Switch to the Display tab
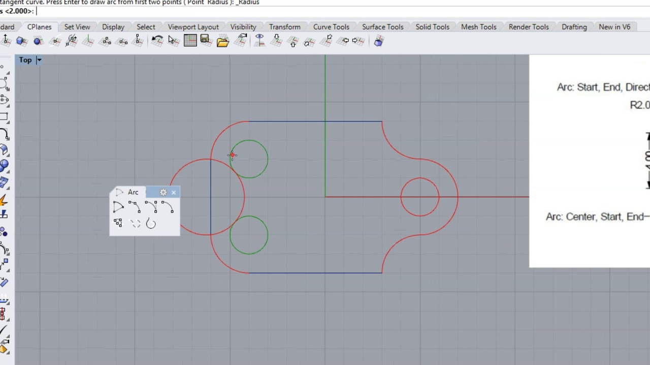 pos(113,27)
